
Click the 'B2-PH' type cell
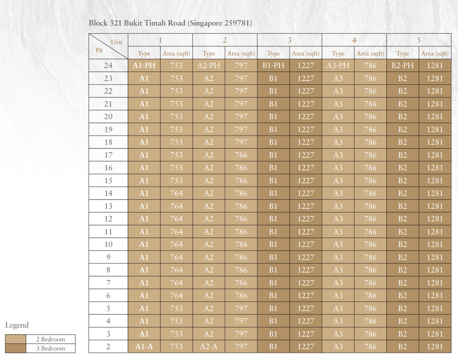[402, 65]
